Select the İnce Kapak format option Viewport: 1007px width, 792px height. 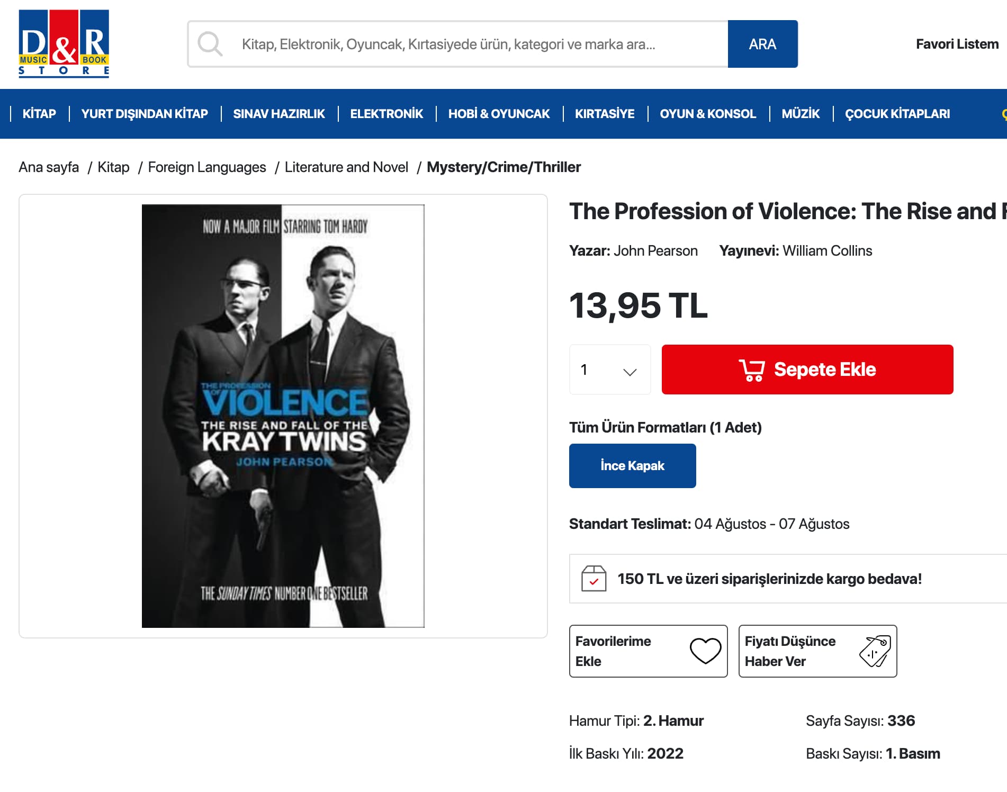tap(632, 466)
